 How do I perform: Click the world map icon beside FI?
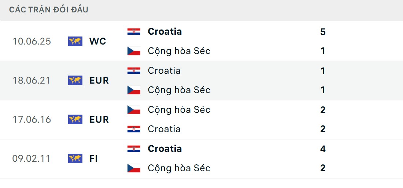click(75, 158)
